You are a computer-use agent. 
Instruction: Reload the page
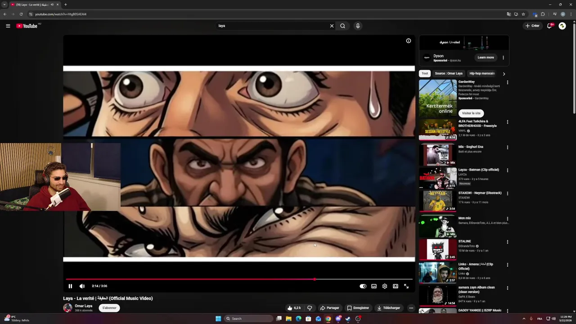tap(21, 14)
